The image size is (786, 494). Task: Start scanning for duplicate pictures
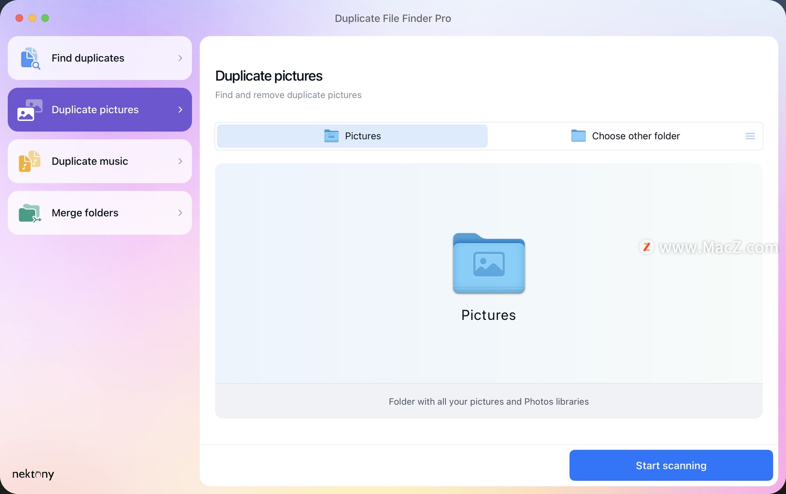click(671, 465)
